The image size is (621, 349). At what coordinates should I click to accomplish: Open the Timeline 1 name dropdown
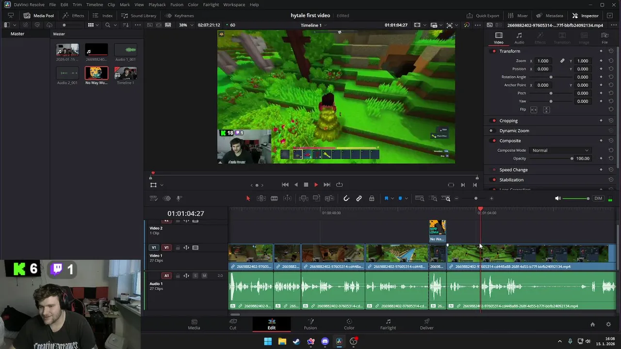(313, 25)
